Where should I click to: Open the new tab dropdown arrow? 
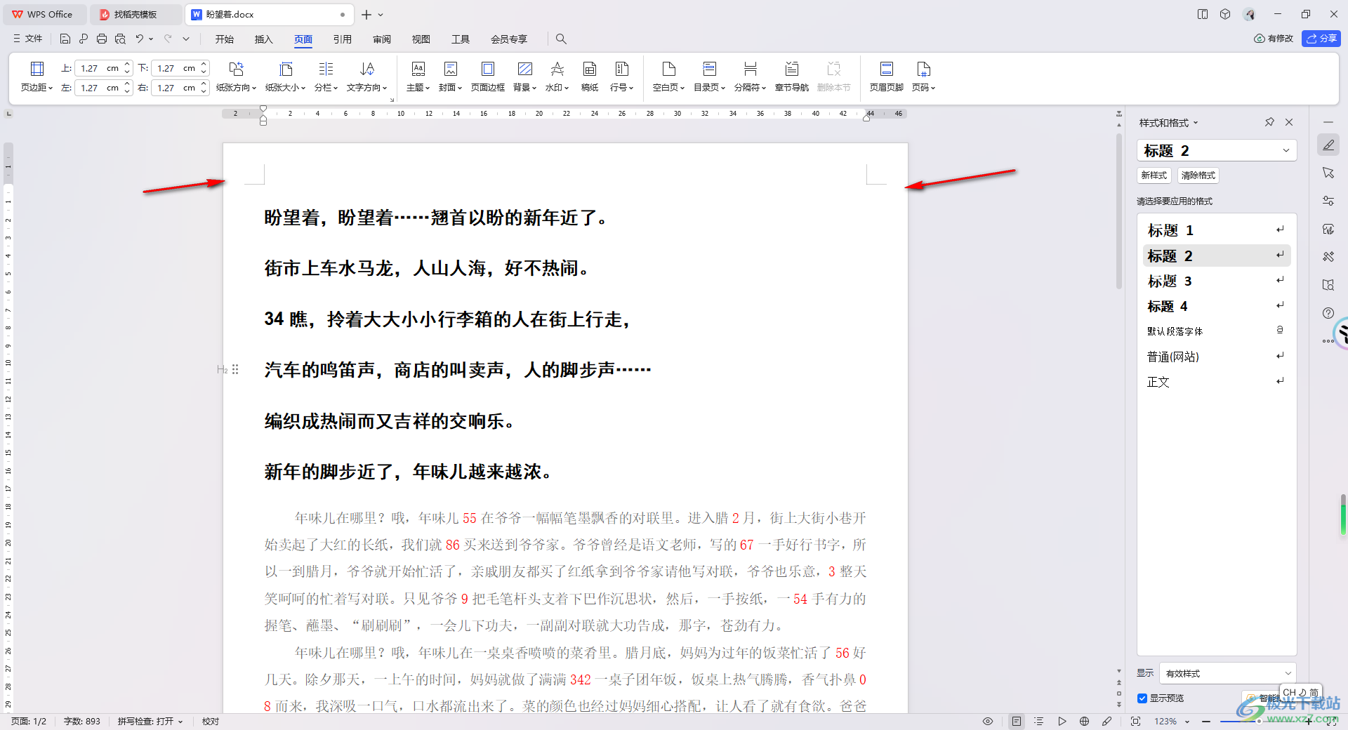tap(381, 14)
